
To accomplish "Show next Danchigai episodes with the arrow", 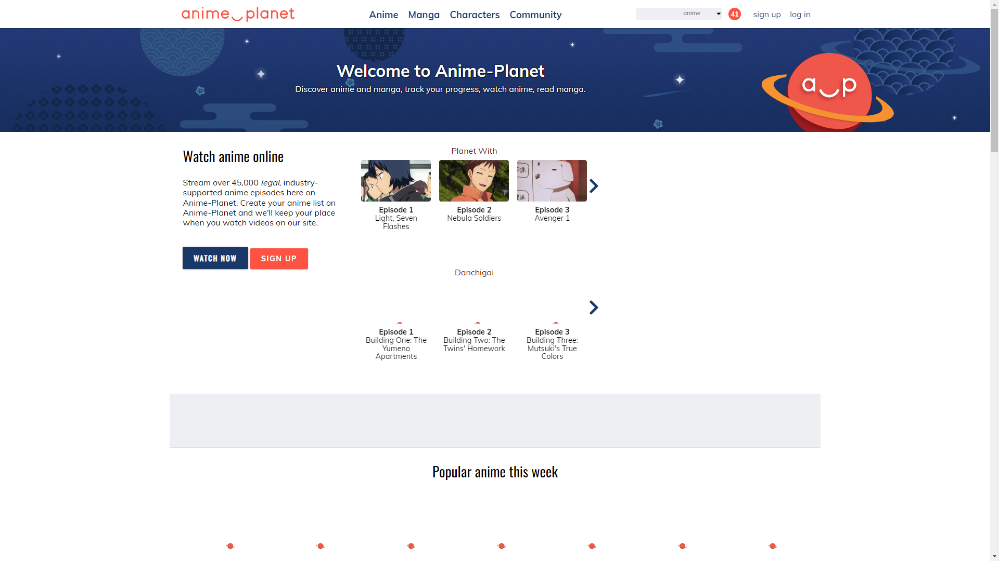I will coord(594,308).
